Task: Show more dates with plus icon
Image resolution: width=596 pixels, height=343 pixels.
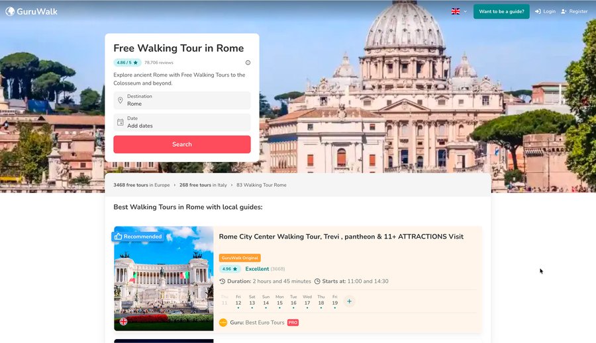Action: pos(349,301)
